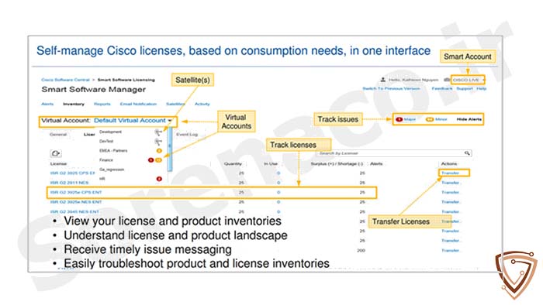Click the Minor alerts filter text

[441, 119]
